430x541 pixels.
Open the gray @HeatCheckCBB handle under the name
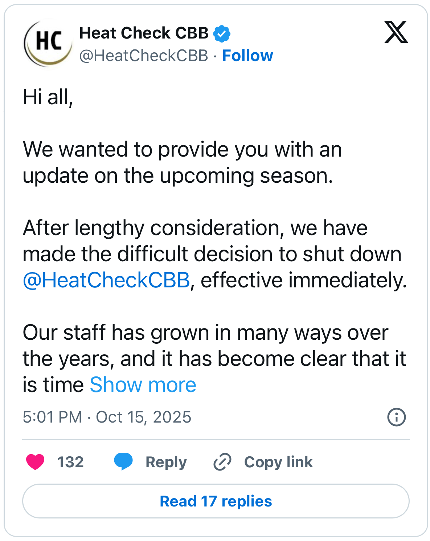pos(144,56)
